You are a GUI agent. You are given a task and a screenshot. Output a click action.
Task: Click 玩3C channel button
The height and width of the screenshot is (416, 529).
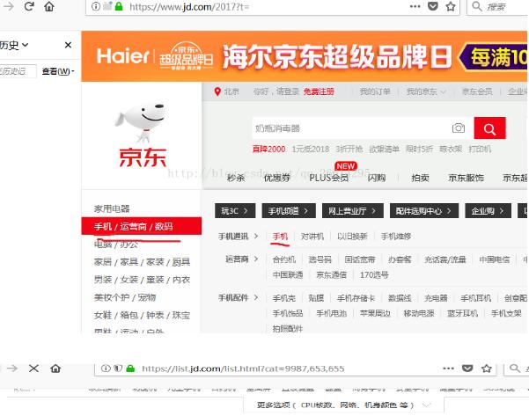click(235, 211)
